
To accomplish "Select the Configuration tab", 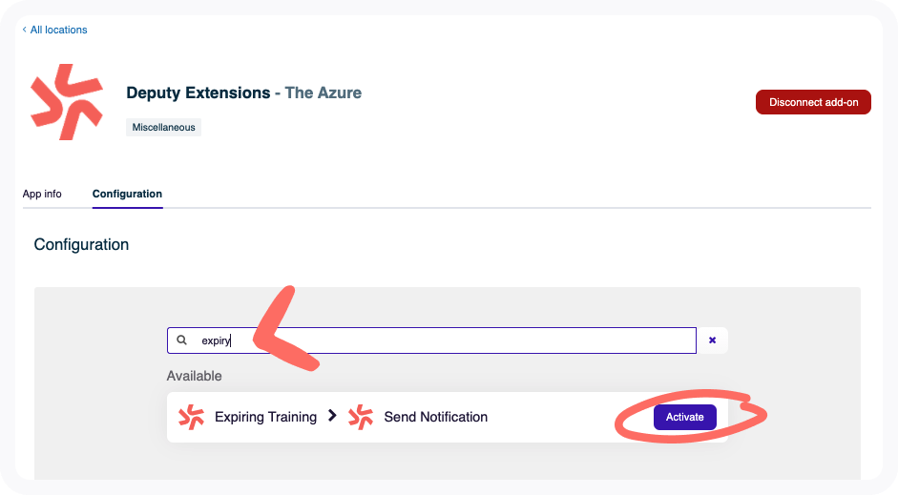I will (x=127, y=194).
